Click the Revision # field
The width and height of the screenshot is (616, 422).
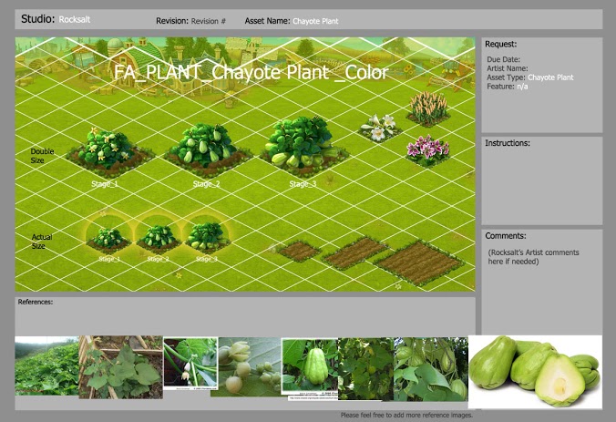point(209,20)
